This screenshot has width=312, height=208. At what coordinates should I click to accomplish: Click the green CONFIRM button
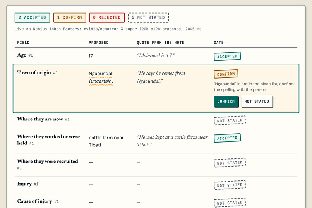tap(226, 101)
